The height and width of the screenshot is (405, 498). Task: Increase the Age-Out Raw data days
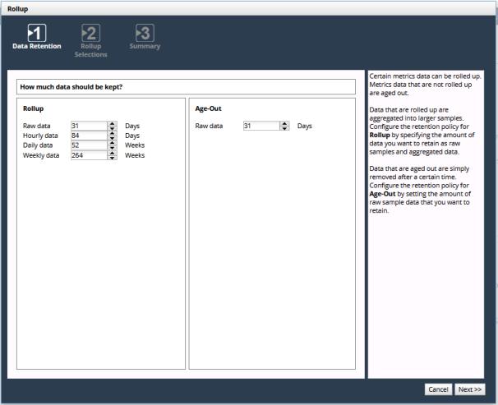coord(285,123)
